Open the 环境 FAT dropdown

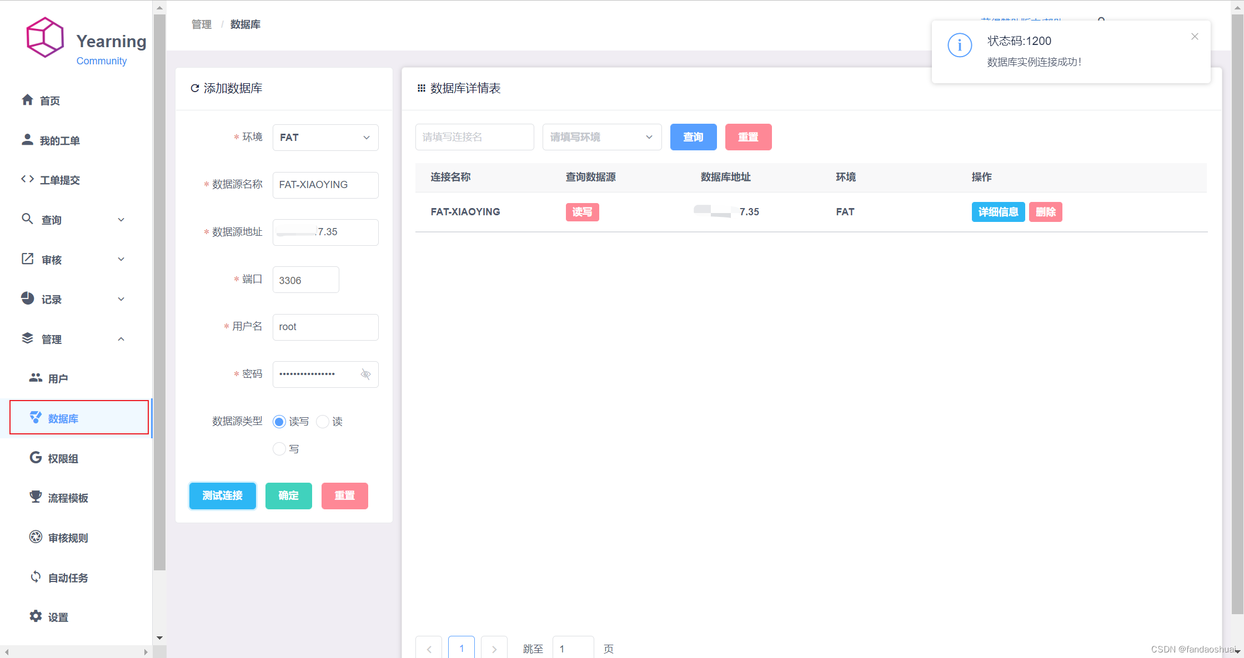(325, 138)
